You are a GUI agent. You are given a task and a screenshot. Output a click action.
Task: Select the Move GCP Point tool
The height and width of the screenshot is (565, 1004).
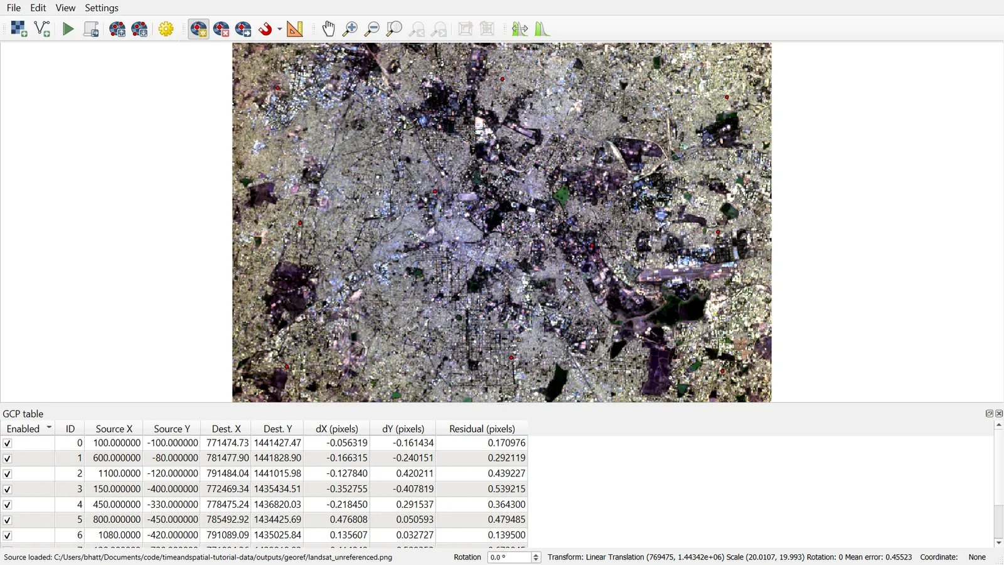[x=243, y=29]
